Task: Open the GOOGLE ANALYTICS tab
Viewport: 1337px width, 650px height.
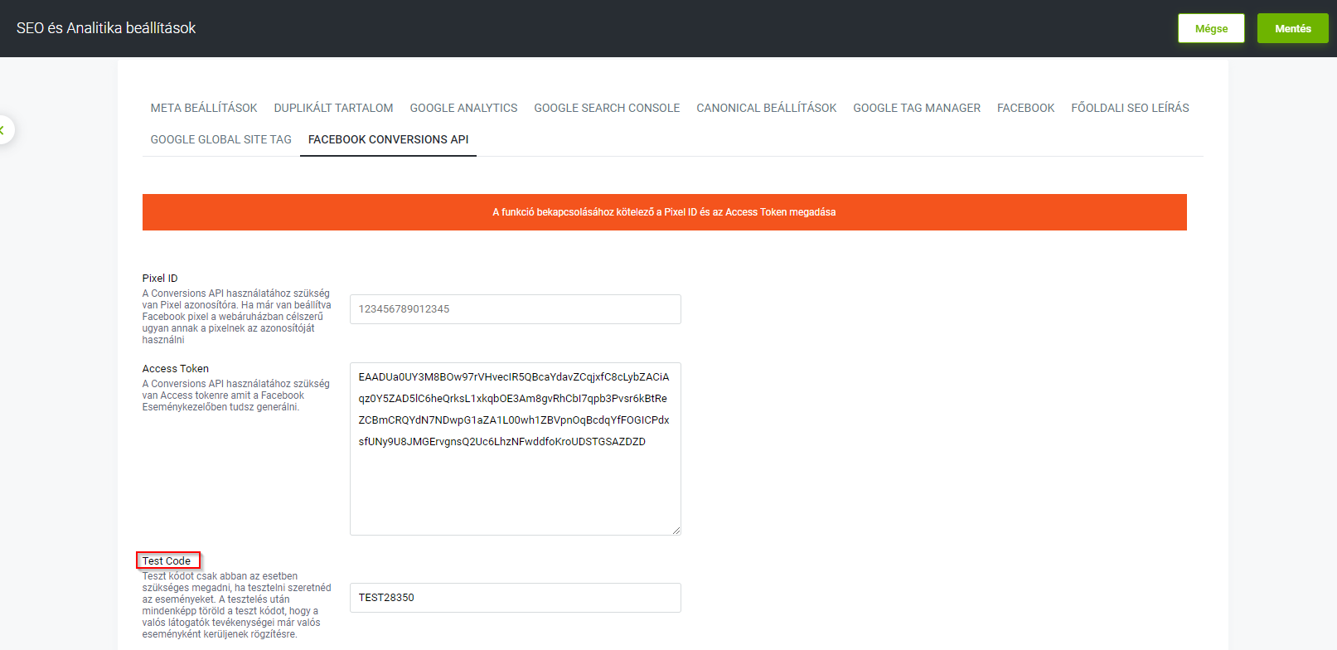Action: [x=463, y=108]
